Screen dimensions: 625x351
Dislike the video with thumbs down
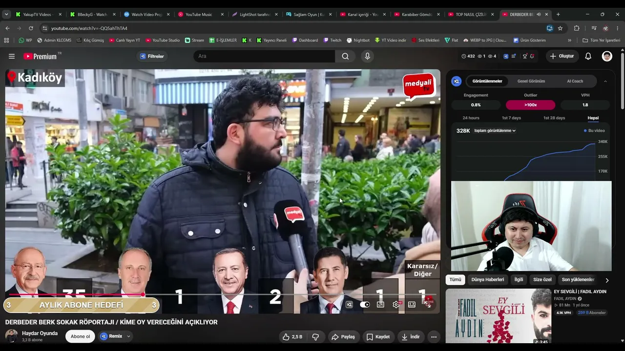[x=315, y=337]
